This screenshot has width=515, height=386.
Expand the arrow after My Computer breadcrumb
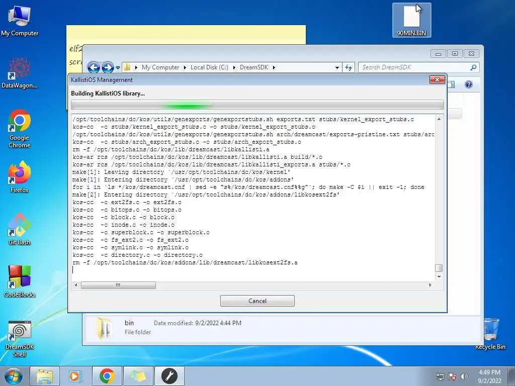point(185,68)
